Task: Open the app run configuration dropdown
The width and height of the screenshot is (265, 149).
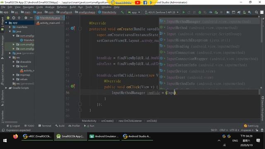Action: 134,12
